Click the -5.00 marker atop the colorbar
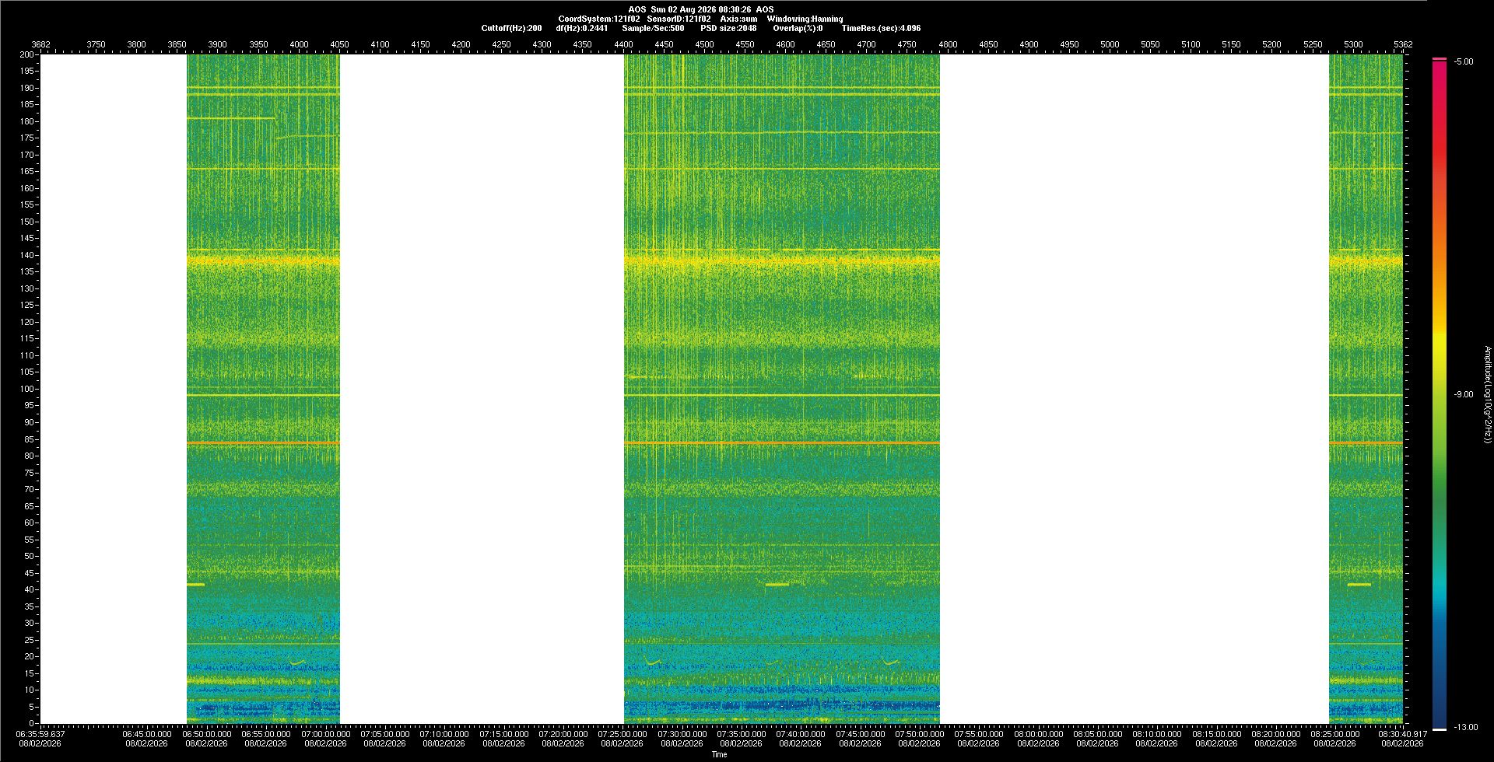The height and width of the screenshot is (762, 1494). click(1464, 61)
